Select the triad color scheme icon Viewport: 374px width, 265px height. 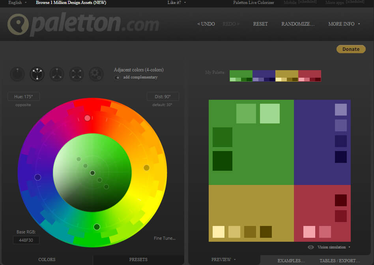tap(56, 74)
